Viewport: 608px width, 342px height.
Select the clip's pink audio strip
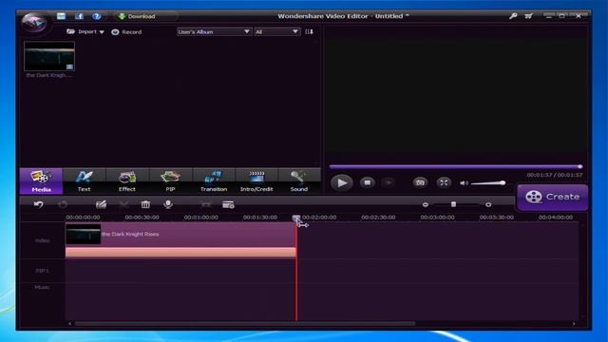[180, 253]
